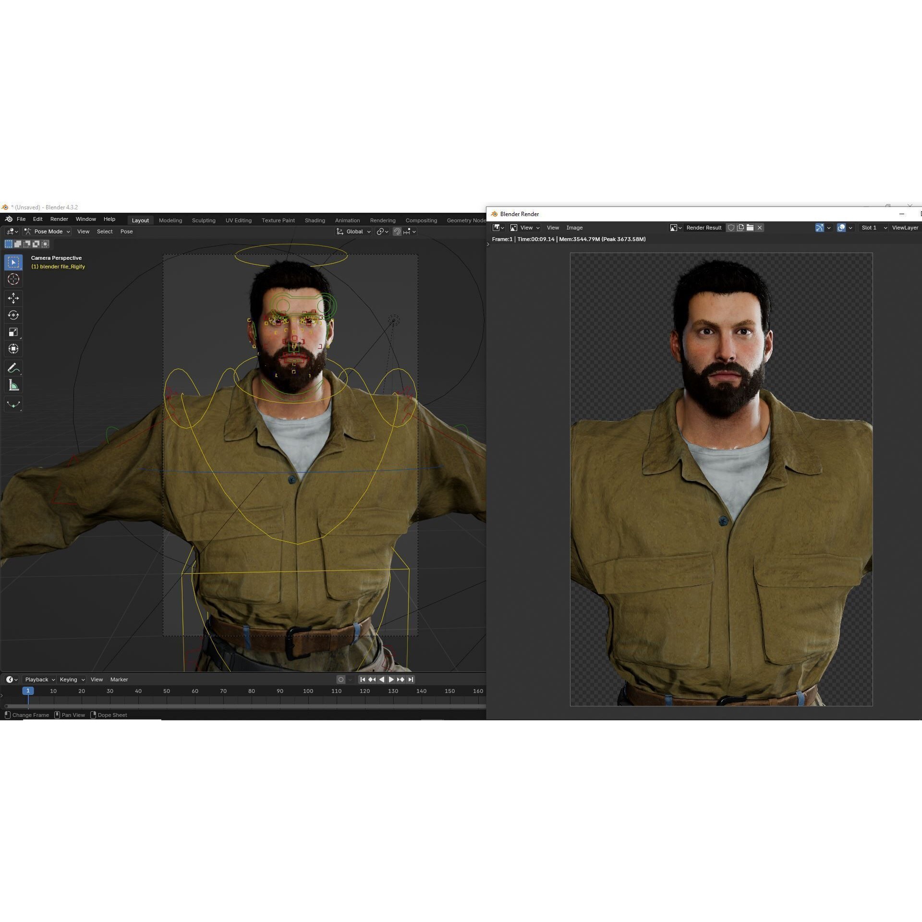Open Global transform orientation dropdown
The image size is (922, 922).
point(353,231)
